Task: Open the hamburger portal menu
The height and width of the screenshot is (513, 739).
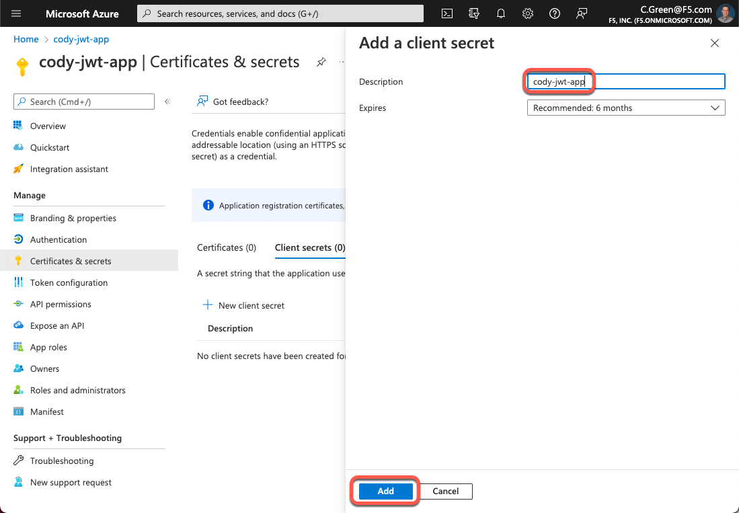Action: (x=17, y=13)
